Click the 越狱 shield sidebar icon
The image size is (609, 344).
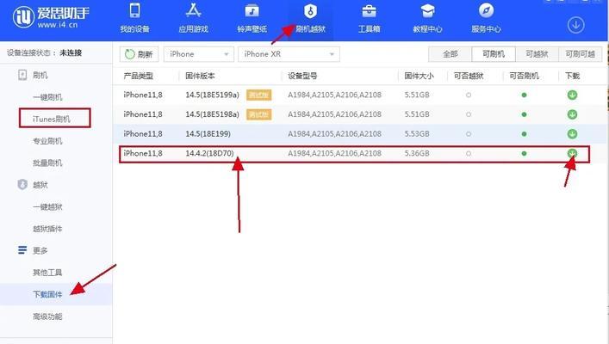pyautogui.click(x=22, y=185)
